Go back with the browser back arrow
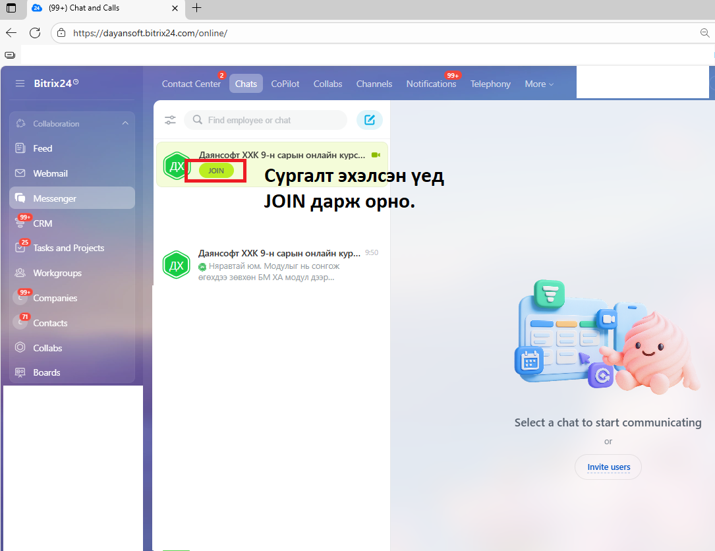The height and width of the screenshot is (551, 715). coord(11,33)
